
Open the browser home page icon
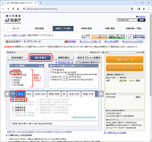[x=18, y=9]
